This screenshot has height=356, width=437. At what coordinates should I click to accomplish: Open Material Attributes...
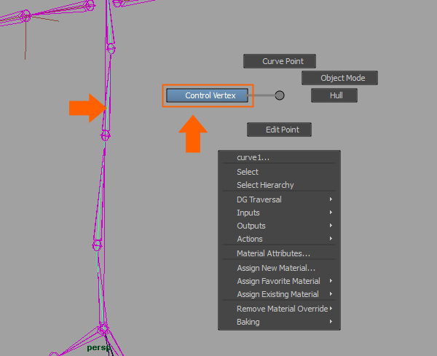(279, 253)
